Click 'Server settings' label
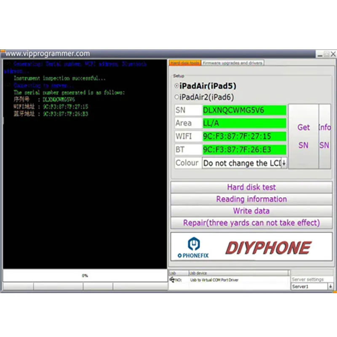The height and width of the screenshot is (337, 337). [x=308, y=279]
